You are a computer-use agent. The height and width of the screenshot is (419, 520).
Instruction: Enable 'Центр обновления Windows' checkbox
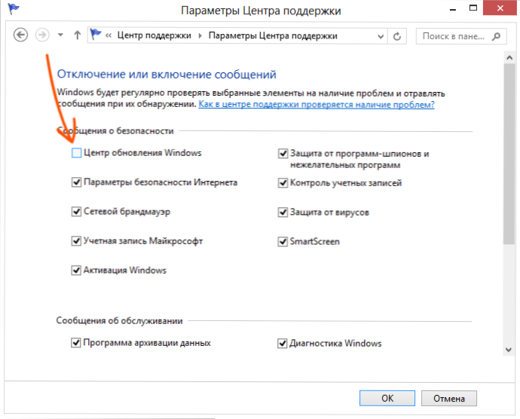click(x=76, y=153)
